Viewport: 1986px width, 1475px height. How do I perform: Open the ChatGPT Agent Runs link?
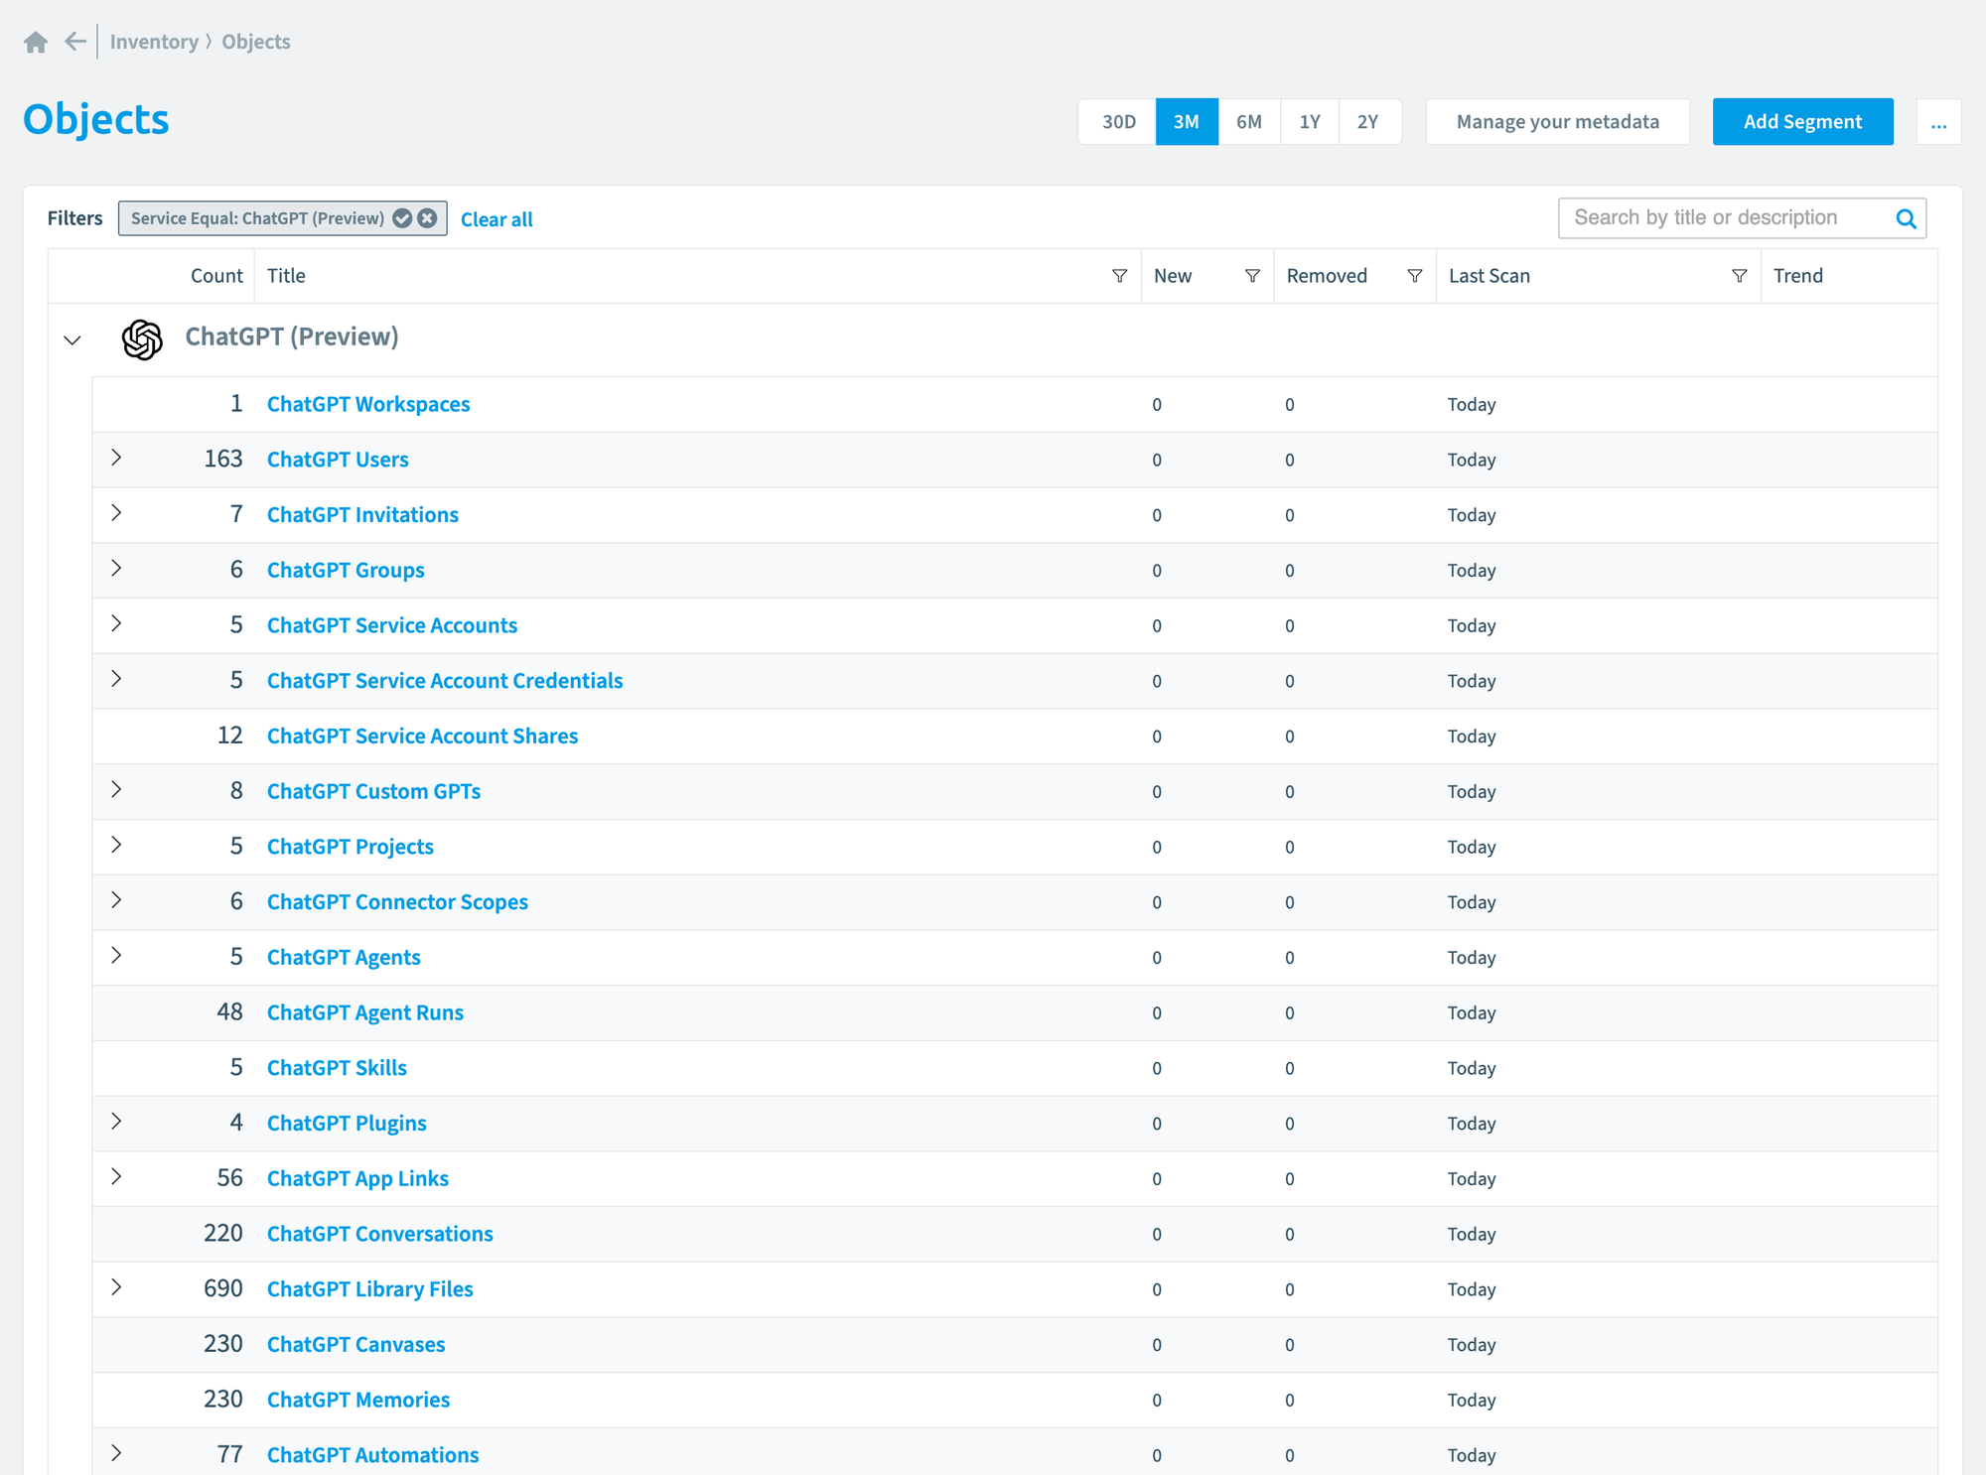[365, 1012]
